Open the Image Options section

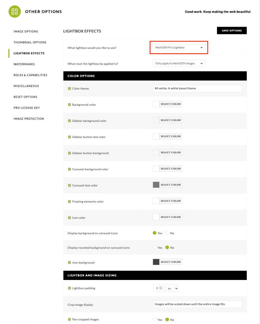(x=26, y=31)
